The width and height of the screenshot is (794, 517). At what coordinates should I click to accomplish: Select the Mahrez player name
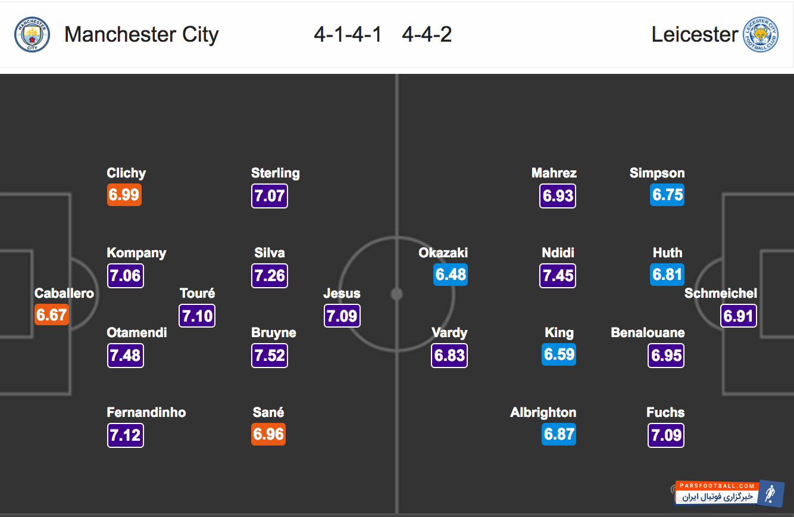pos(554,173)
